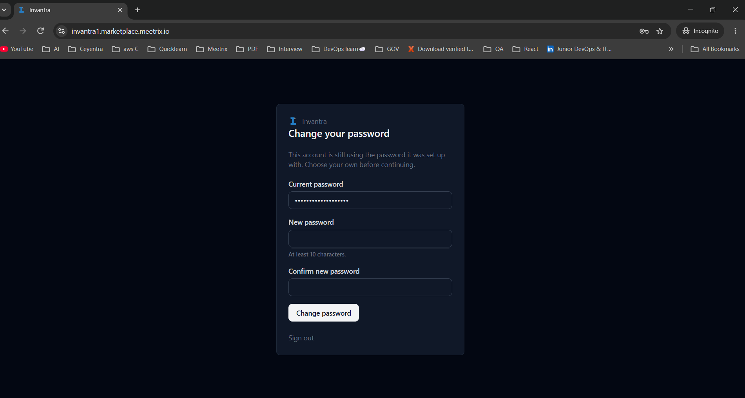Open the AI bookmarks folder
The image size is (745, 398).
(51, 49)
